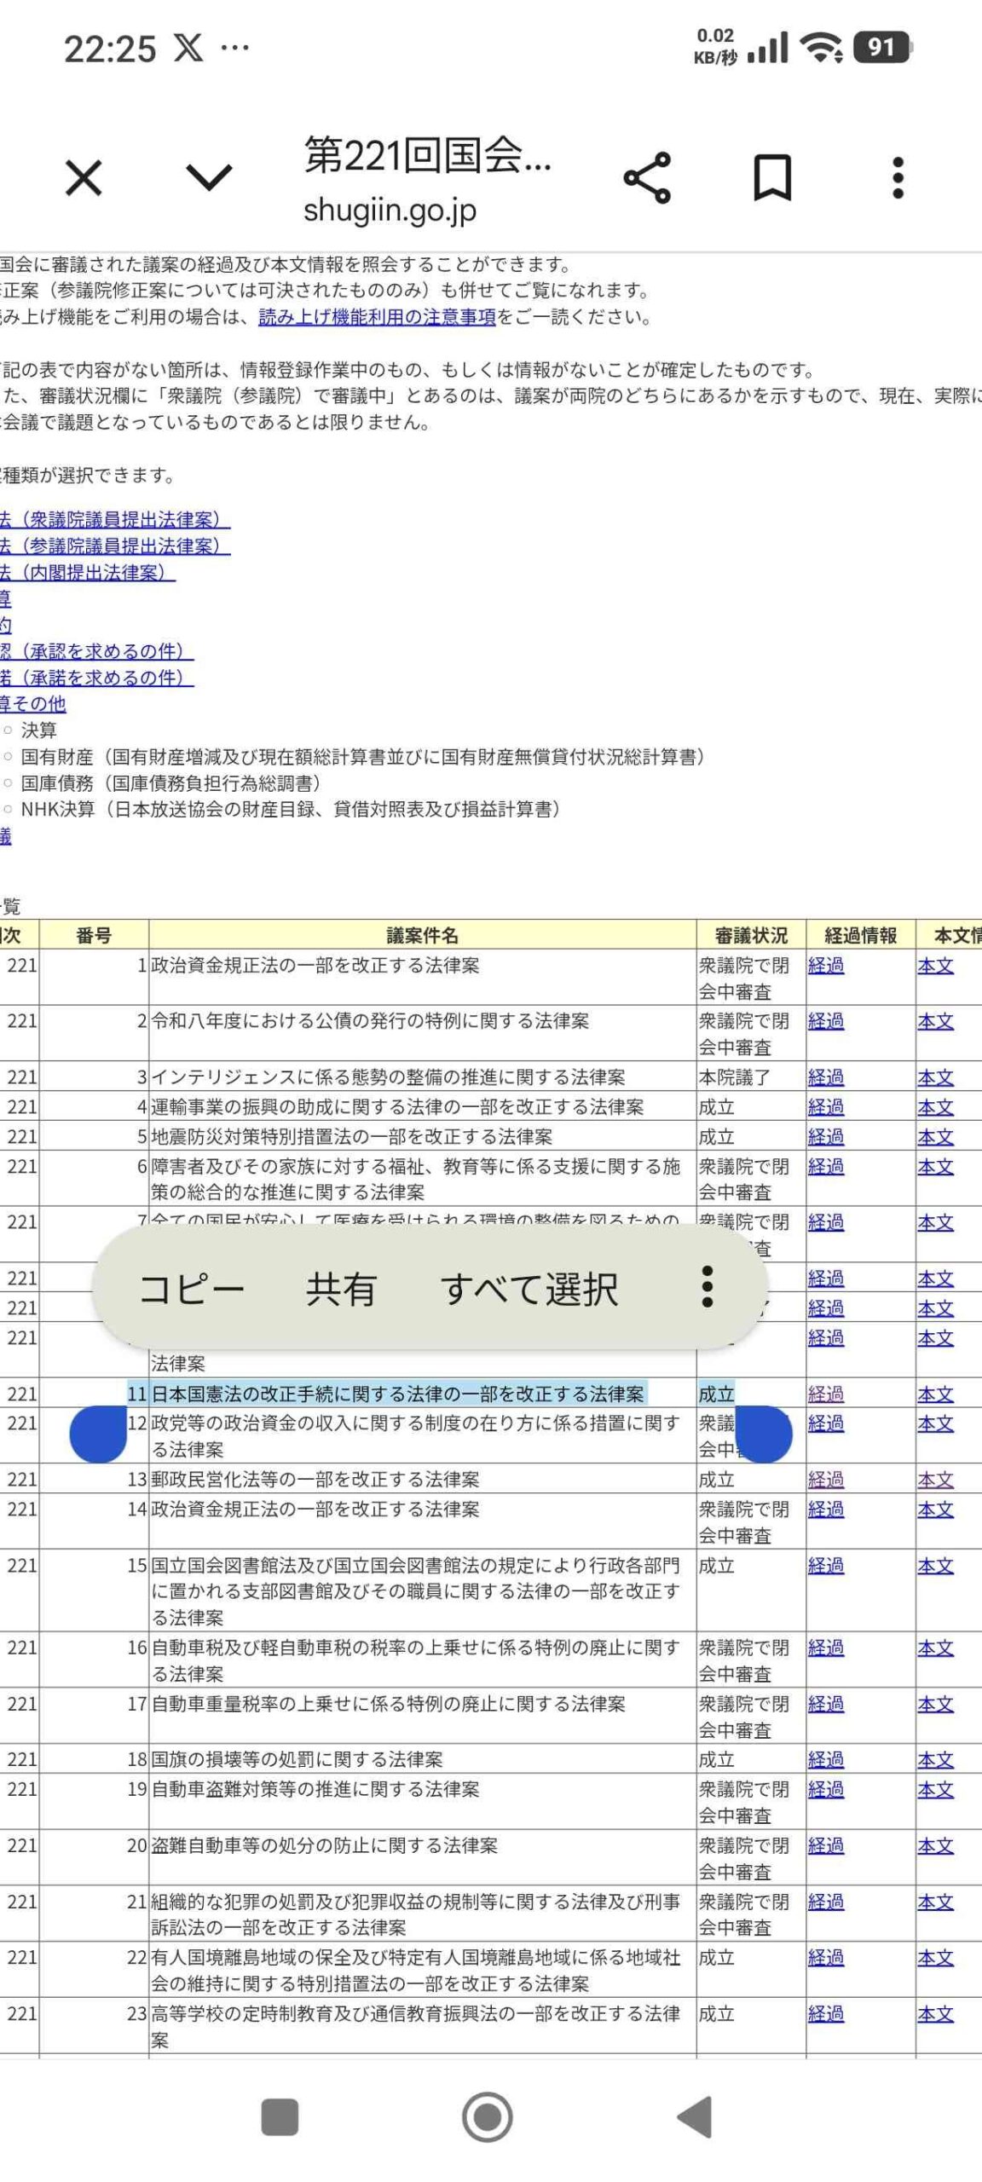982x2182 pixels.
Task: Open 本文 link for bill 1
Action: pos(936,965)
